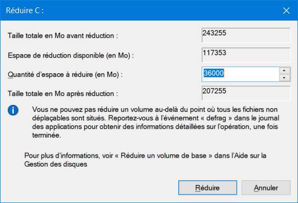The height and width of the screenshot is (203, 298).
Task: Click the Taille totale avant réduction label
Action: click(x=63, y=35)
